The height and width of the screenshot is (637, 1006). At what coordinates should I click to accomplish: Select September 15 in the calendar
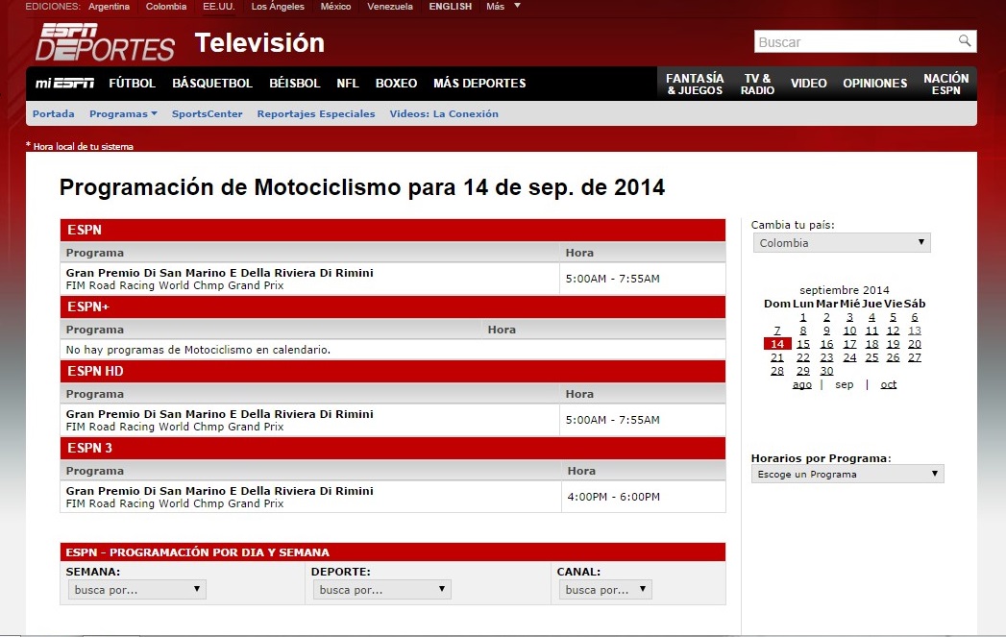802,345
